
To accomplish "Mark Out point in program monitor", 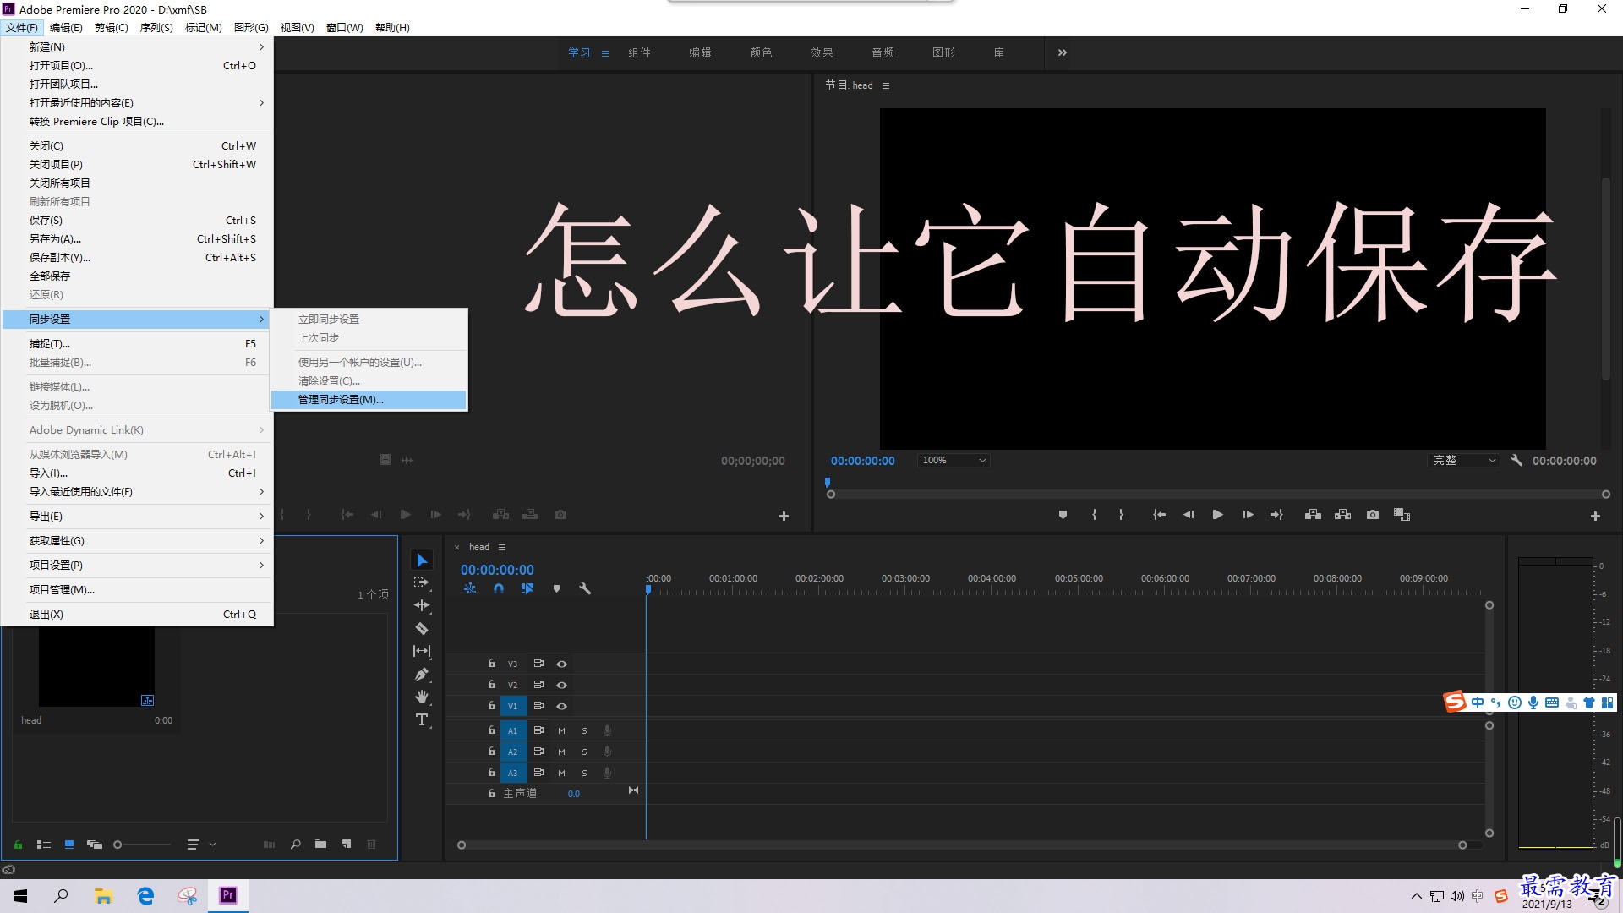I will (x=1121, y=515).
